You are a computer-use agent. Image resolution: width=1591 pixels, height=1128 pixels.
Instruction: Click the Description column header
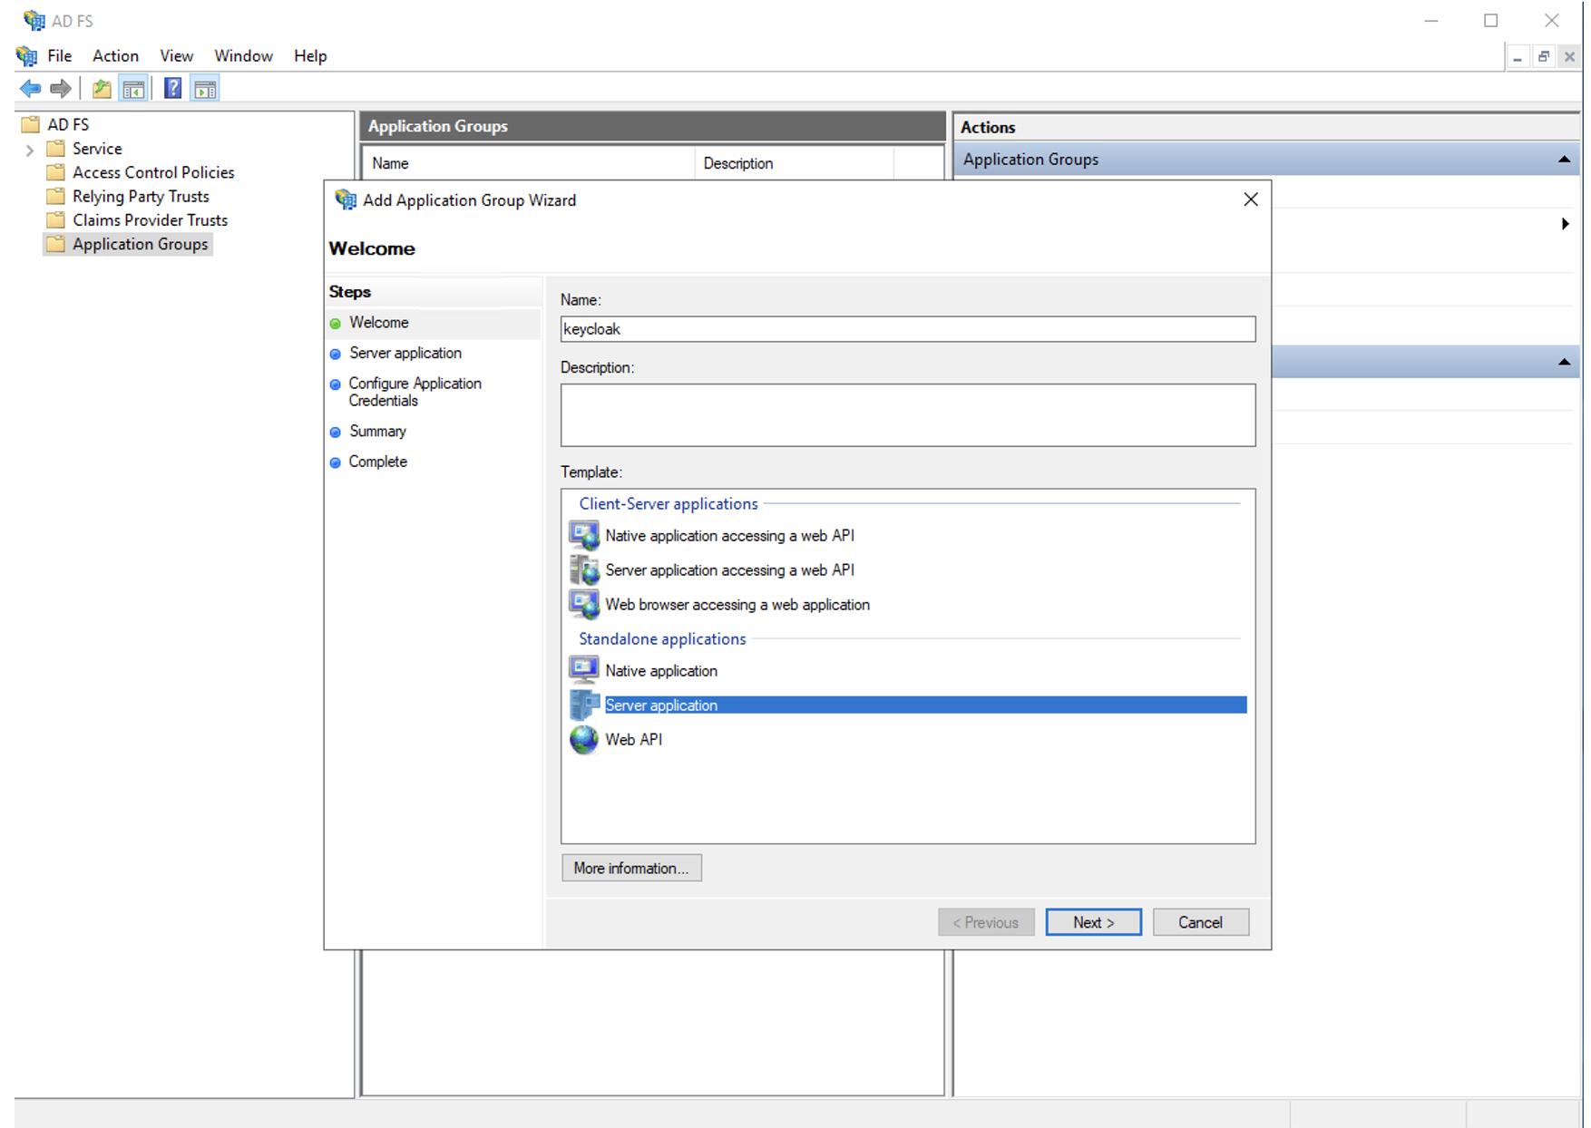tap(795, 163)
